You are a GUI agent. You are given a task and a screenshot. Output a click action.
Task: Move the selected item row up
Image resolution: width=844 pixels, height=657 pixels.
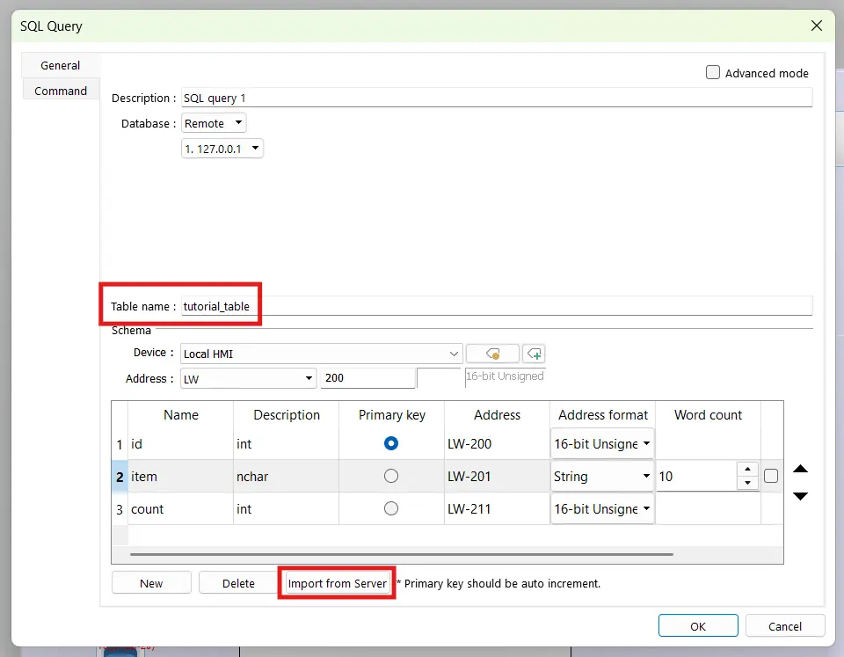800,469
